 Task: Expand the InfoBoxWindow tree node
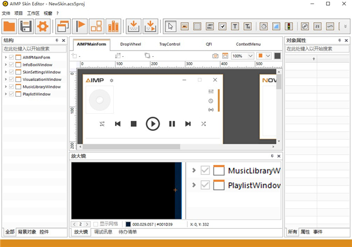(x=5, y=65)
